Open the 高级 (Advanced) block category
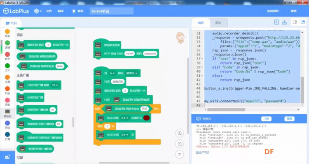Screen dimensions: 309x164 [7, 125]
